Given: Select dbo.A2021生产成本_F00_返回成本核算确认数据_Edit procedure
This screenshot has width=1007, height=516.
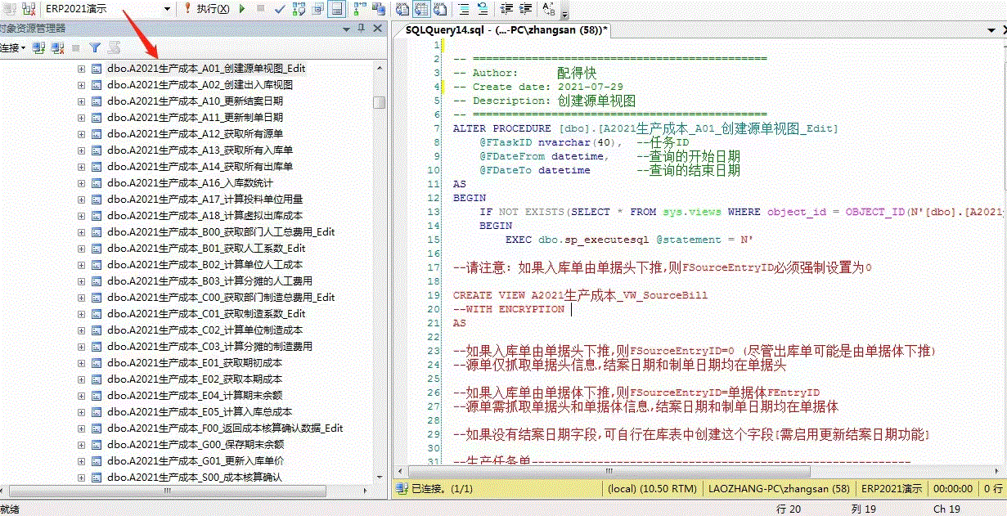Looking at the screenshot, I should point(225,428).
